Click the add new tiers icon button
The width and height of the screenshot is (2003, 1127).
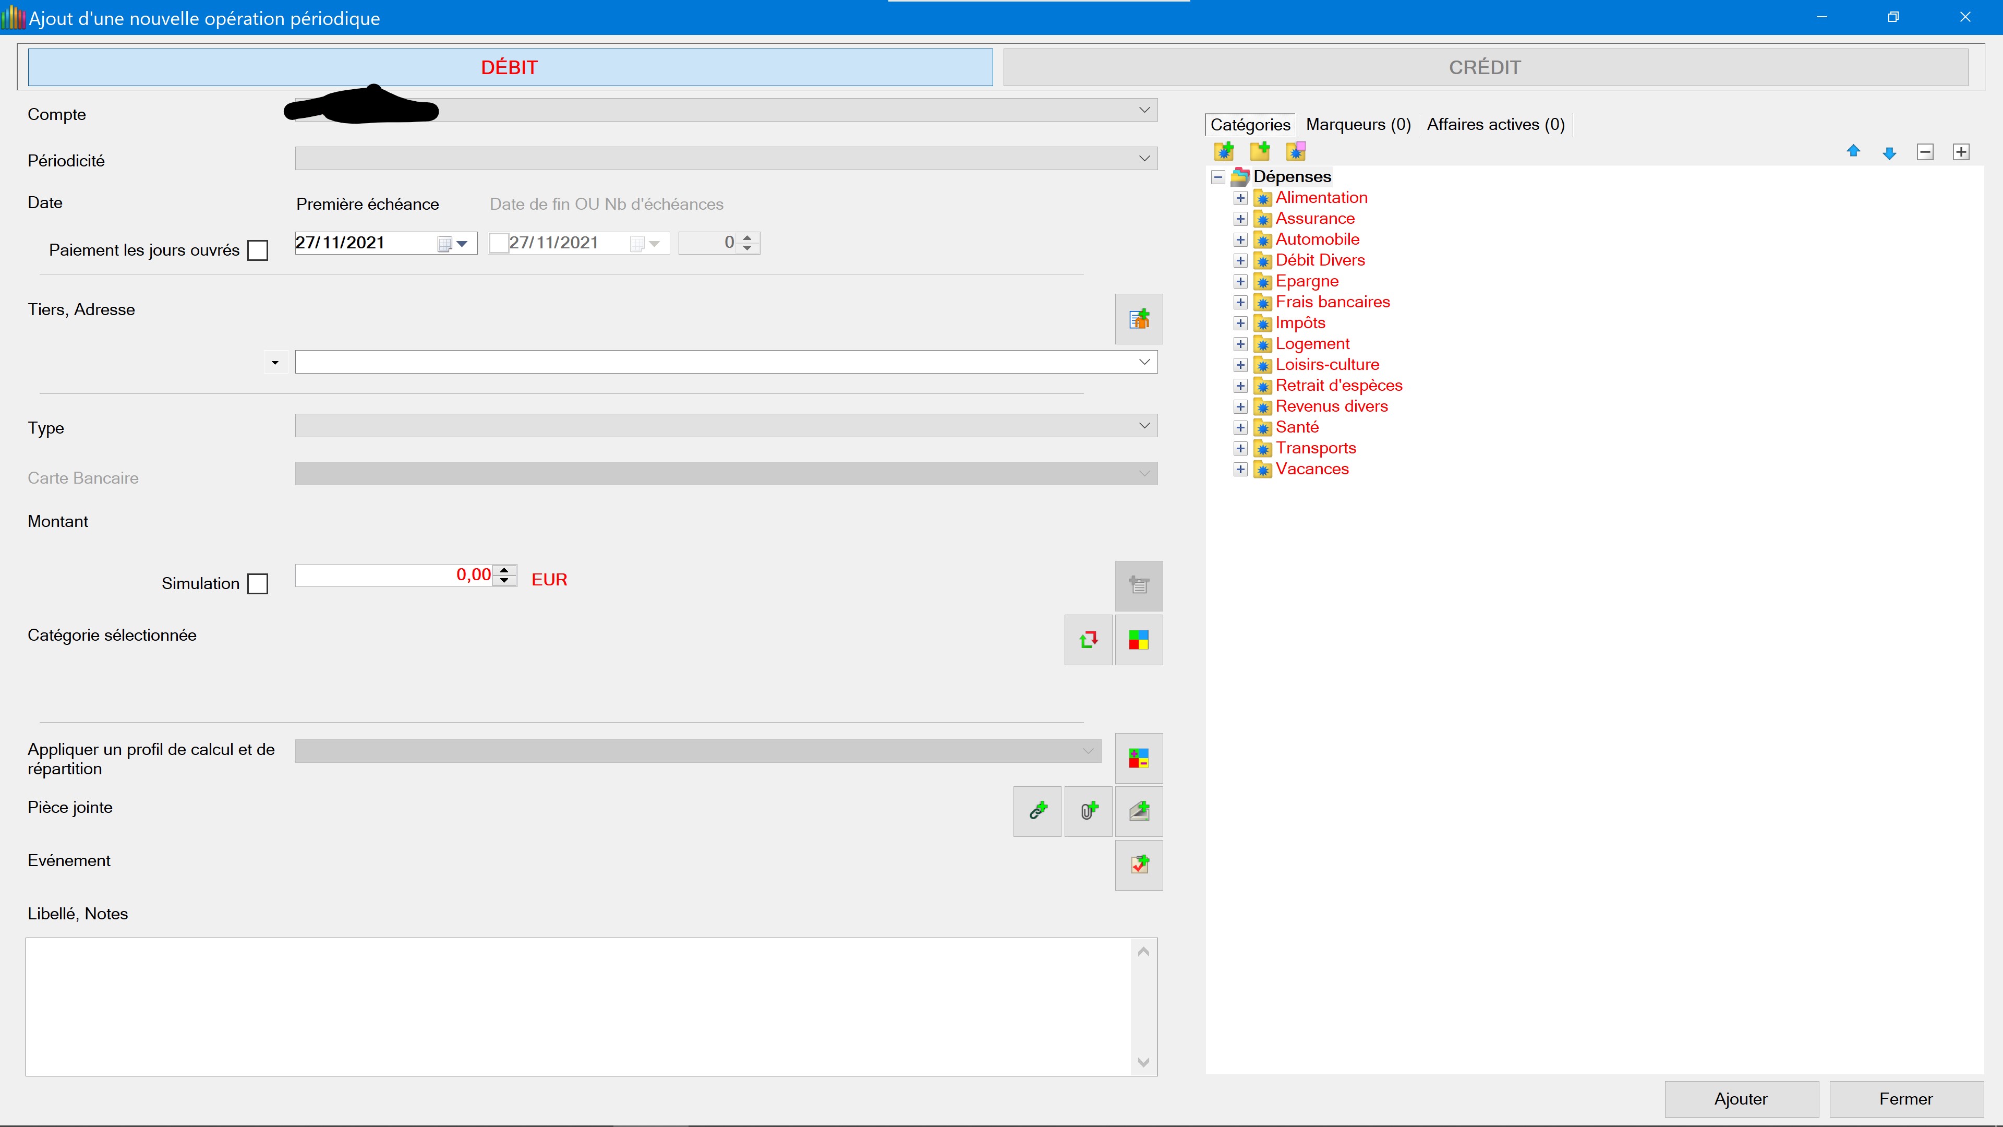(1139, 319)
